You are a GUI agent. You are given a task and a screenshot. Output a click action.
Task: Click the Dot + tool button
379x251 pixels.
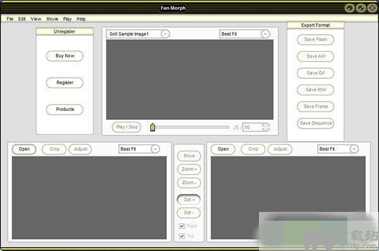pos(189,199)
